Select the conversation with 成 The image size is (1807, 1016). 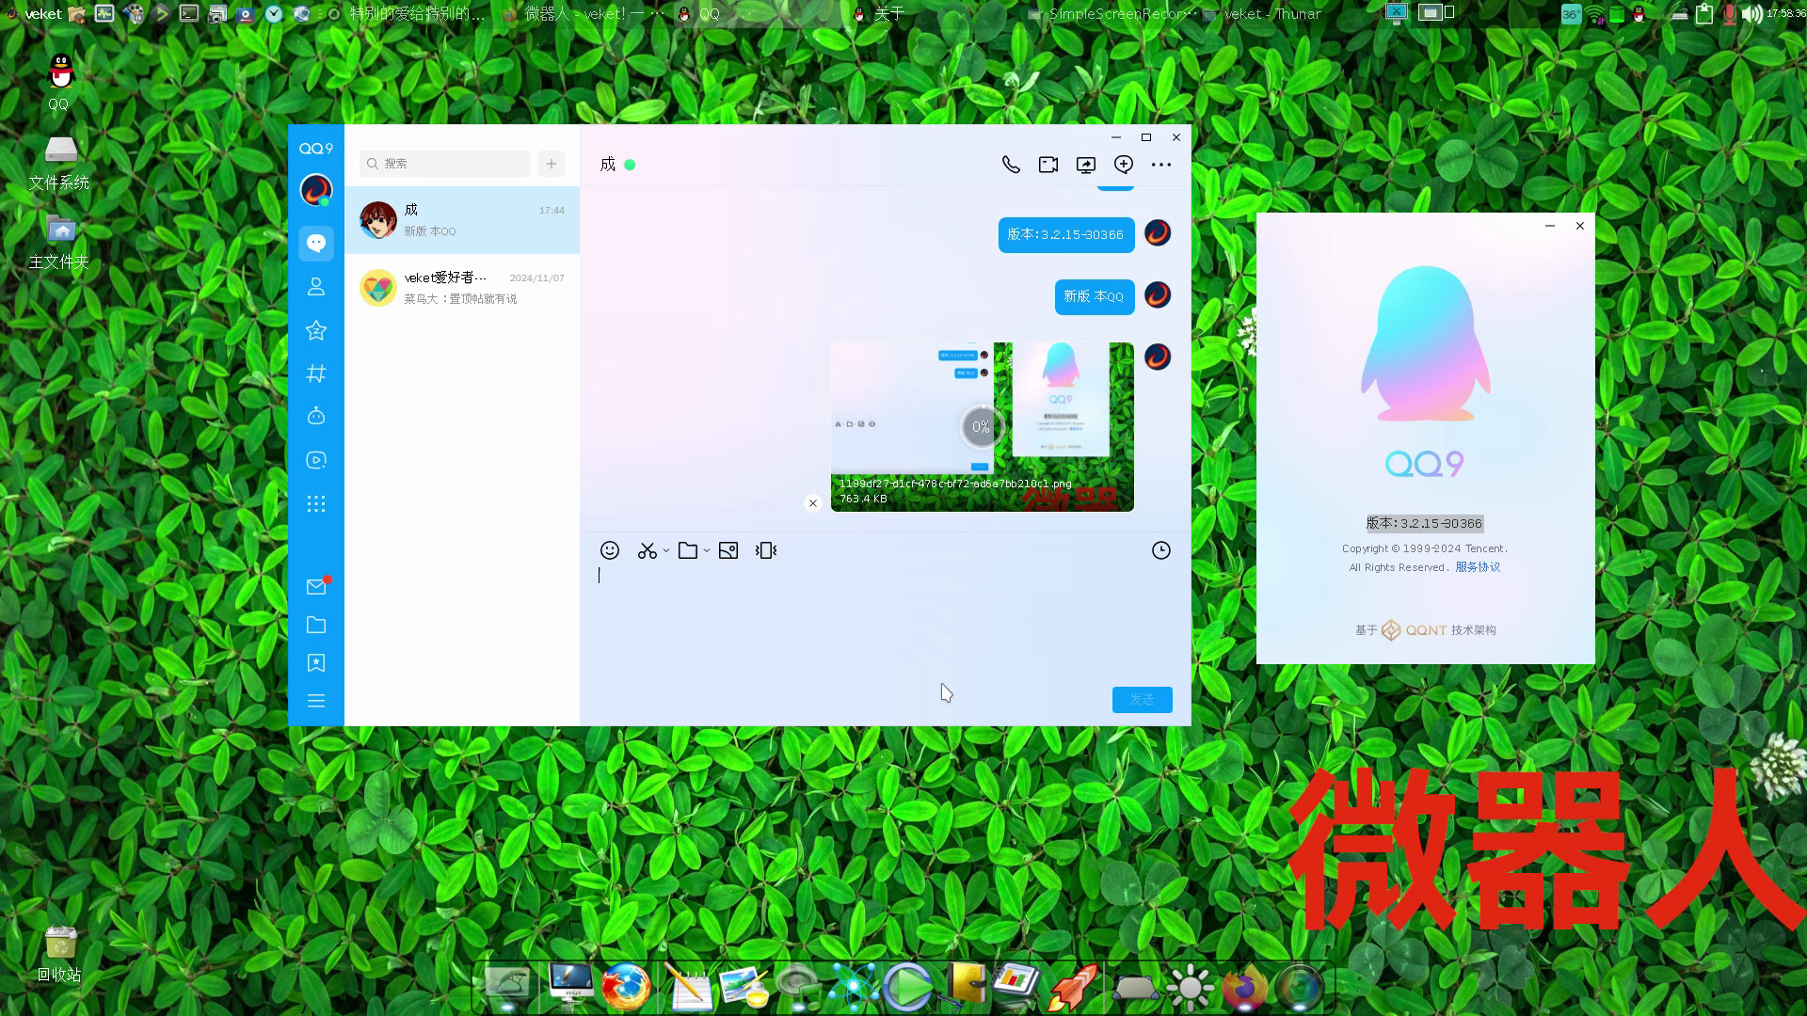462,220
